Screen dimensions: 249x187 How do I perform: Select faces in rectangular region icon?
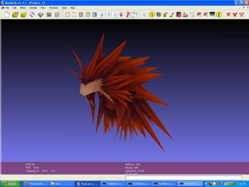[199, 14]
